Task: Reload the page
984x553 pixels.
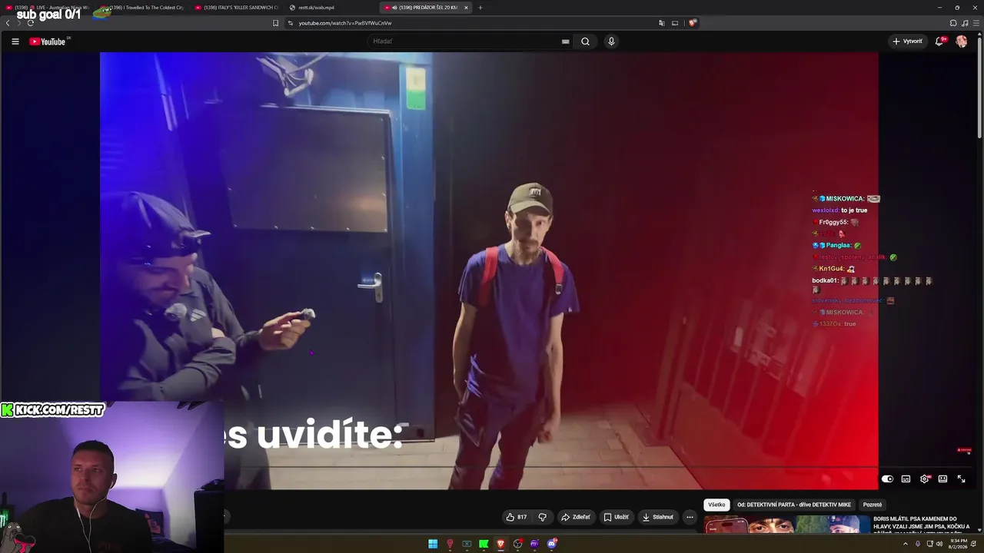Action: click(30, 23)
